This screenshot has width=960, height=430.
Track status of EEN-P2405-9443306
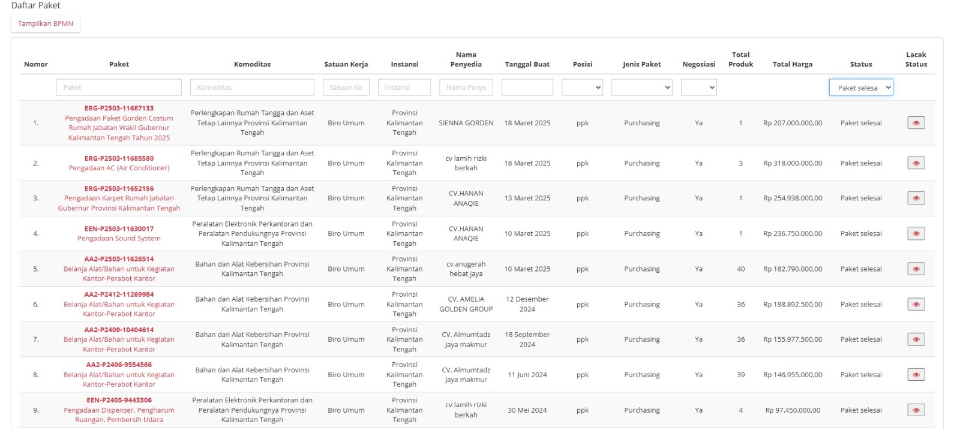tap(916, 410)
